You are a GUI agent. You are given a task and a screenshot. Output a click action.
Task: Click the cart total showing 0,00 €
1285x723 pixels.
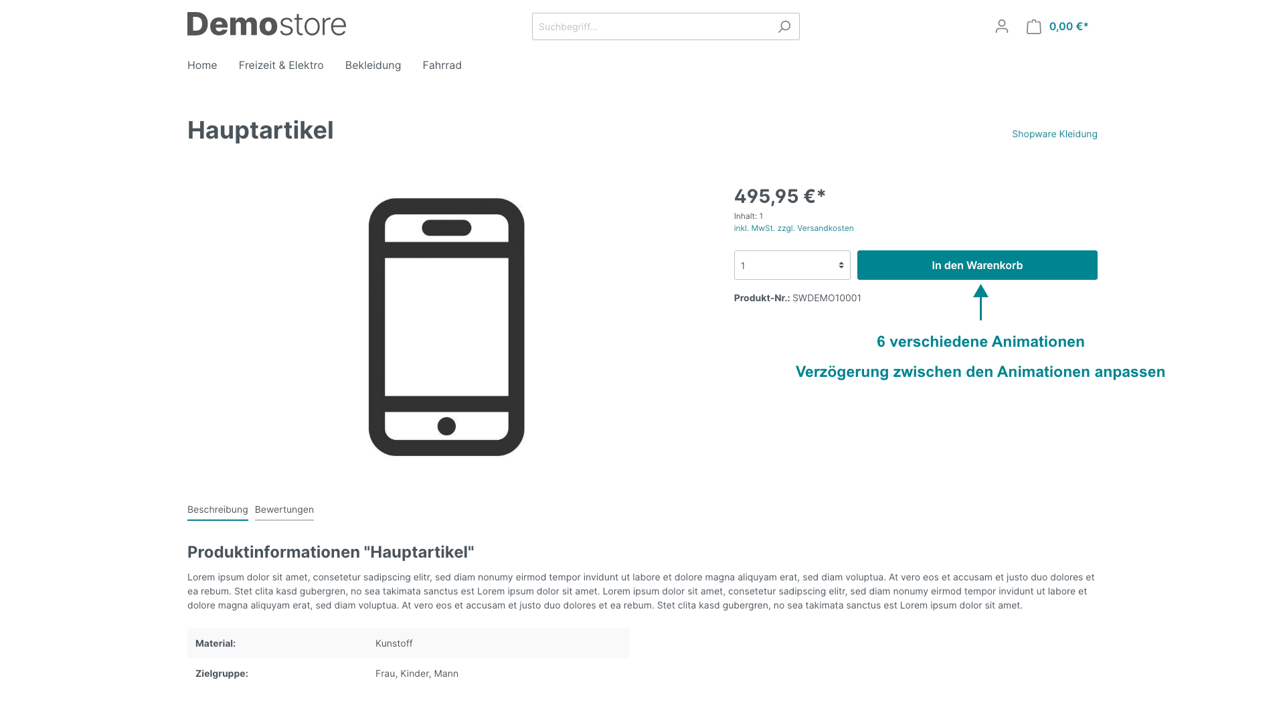[x=1068, y=26]
